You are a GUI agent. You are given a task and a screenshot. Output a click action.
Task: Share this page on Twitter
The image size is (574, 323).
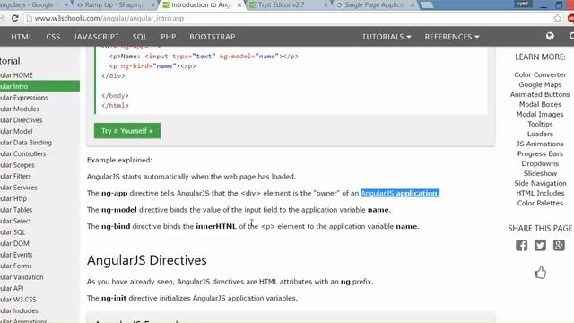pos(540,245)
